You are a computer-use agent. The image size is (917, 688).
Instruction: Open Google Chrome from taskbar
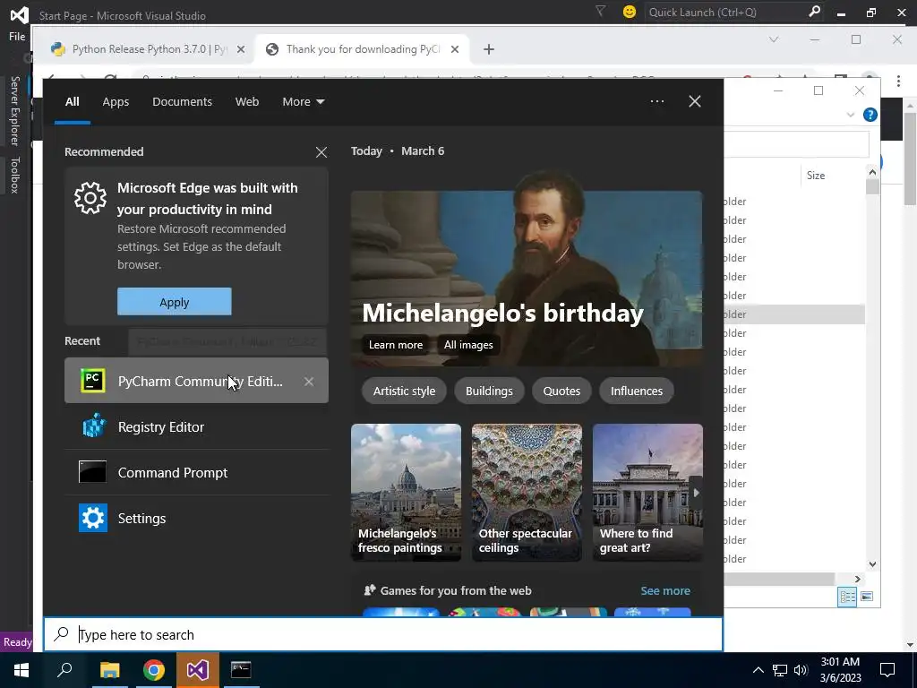pos(153,670)
